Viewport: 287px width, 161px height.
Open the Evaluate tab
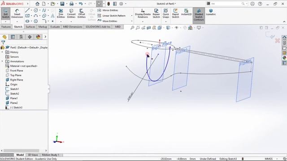(55, 27)
